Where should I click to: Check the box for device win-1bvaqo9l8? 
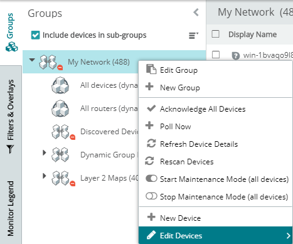coord(216,55)
